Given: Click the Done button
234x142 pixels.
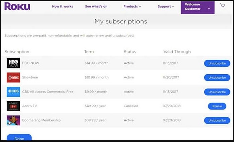Looking at the screenshot, I should click(19, 138).
